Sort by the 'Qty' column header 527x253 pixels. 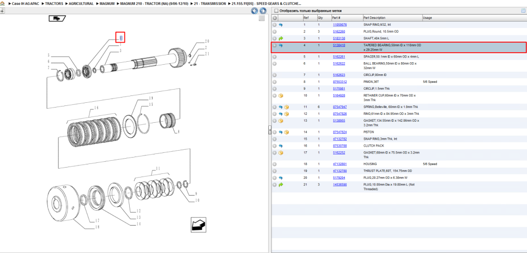pyautogui.click(x=324, y=18)
